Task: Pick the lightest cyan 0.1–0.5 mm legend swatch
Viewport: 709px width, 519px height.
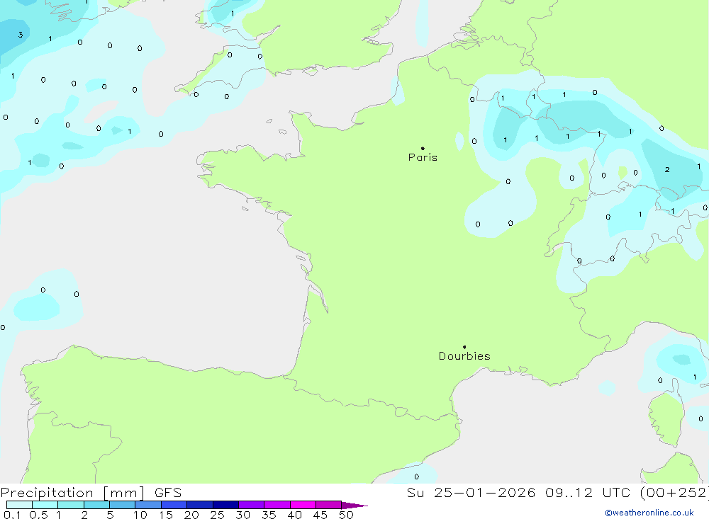Action: (19, 505)
